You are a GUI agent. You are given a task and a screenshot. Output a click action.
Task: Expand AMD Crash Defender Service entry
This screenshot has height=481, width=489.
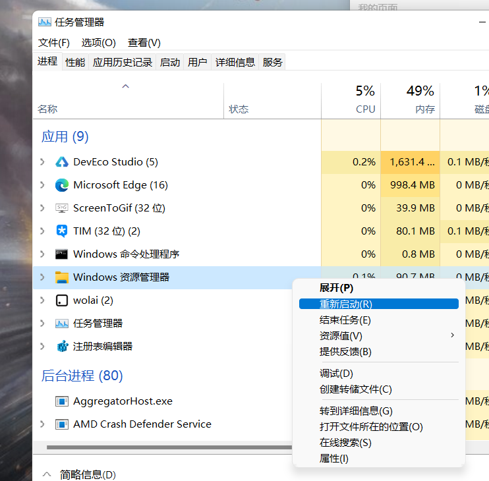click(x=42, y=424)
